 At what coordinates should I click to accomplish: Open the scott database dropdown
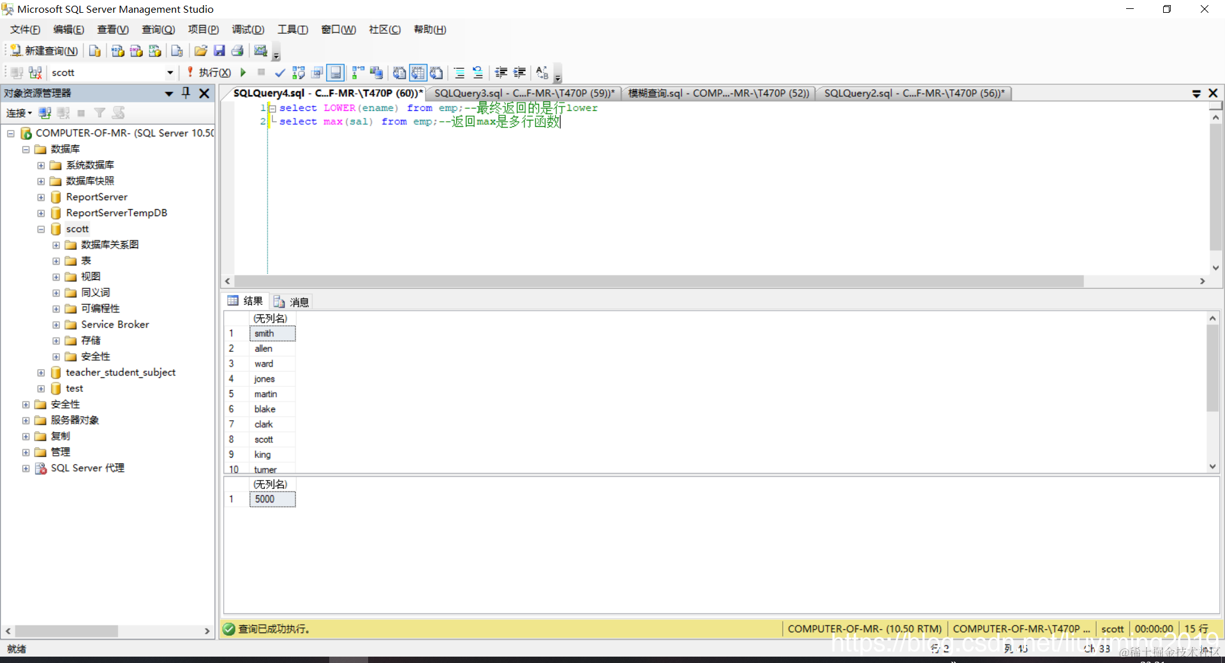[170, 73]
